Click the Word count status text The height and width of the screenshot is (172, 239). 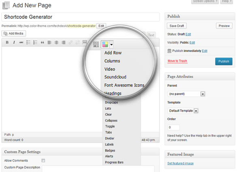pyautogui.click(x=14, y=140)
